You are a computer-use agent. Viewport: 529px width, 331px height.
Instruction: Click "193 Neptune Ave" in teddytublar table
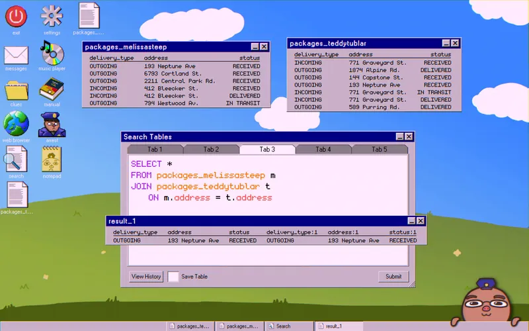[x=374, y=85]
